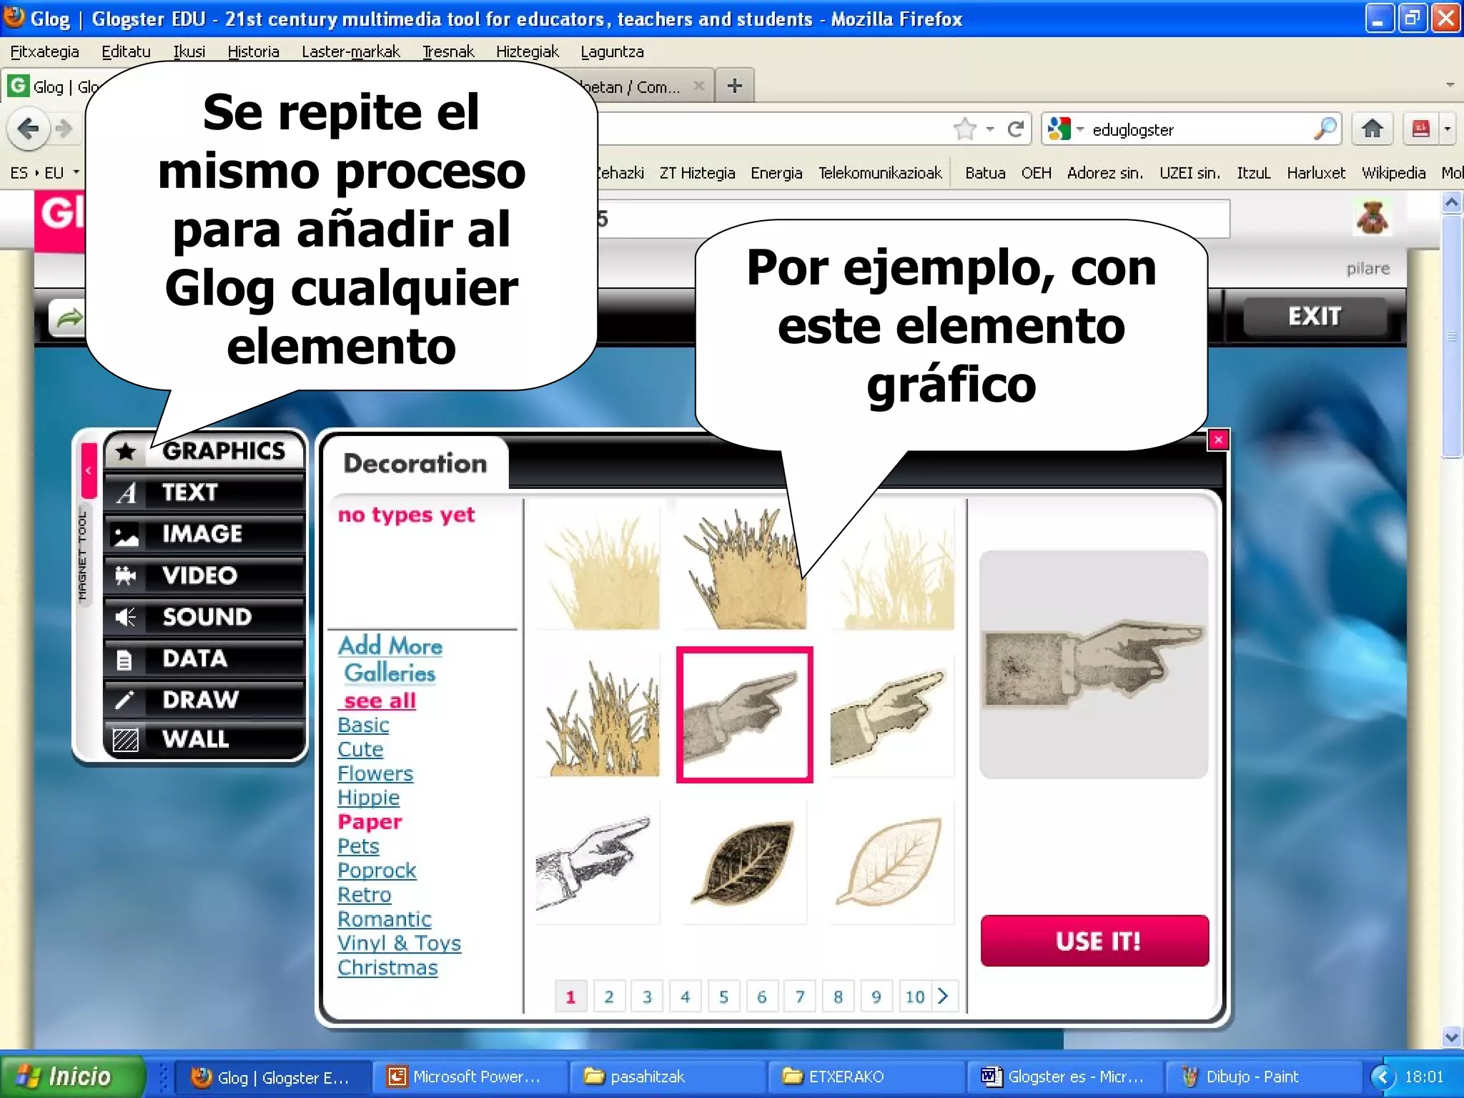Click the large hand preview image
Image resolution: width=1464 pixels, height=1098 pixels.
1094,664
